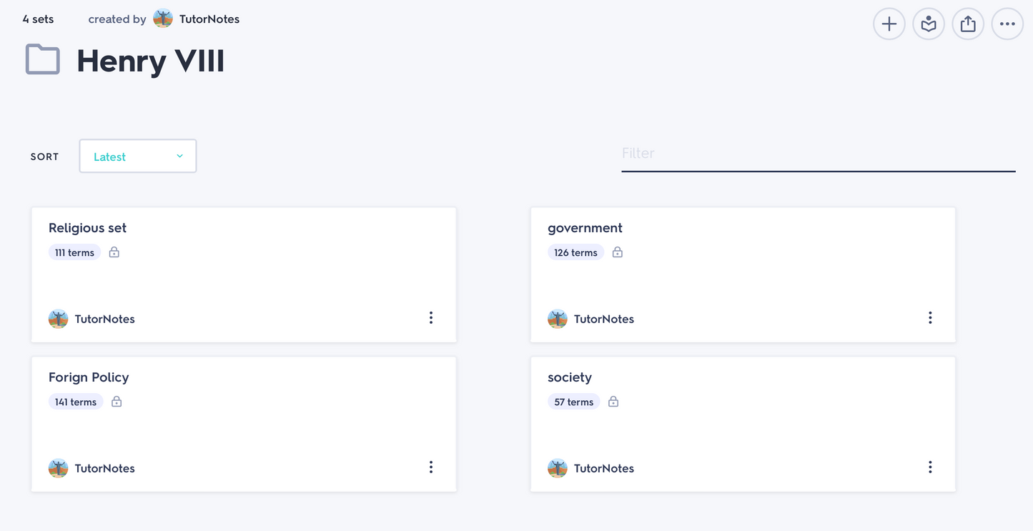Open options menu for government card
Image resolution: width=1033 pixels, height=531 pixels.
930,318
